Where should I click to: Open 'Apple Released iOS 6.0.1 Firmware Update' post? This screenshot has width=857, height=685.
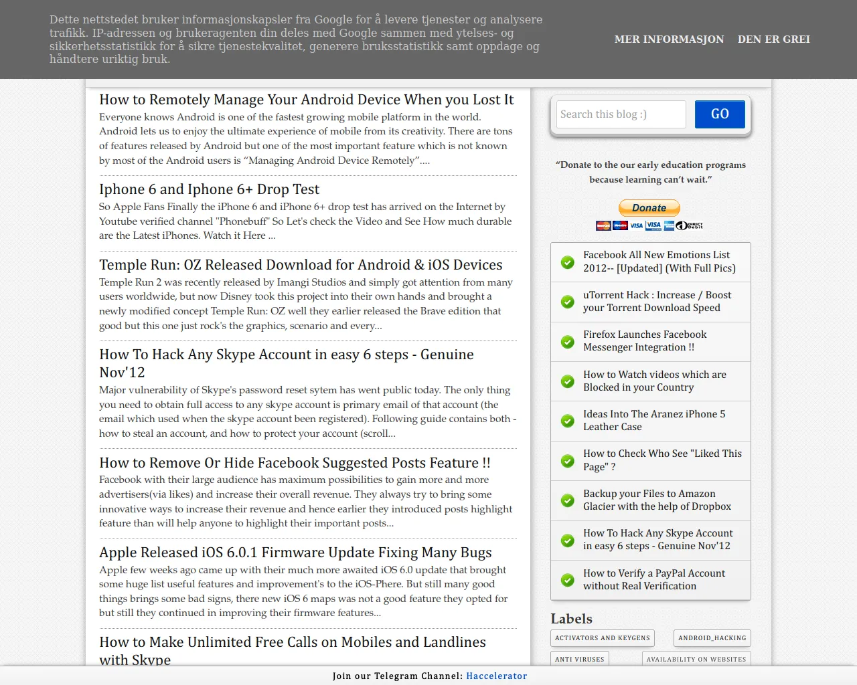[x=295, y=553]
